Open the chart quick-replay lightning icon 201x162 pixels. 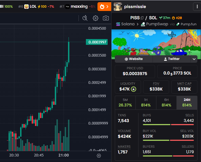point(85,18)
